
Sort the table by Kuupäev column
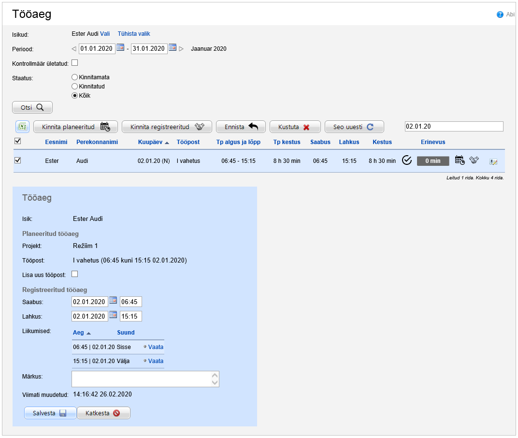point(150,142)
